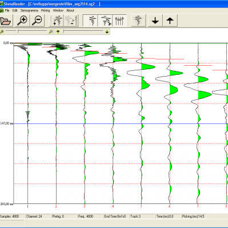This screenshot has height=228, width=228.
Task: Select trace number 1 label
Action: tap(28, 206)
